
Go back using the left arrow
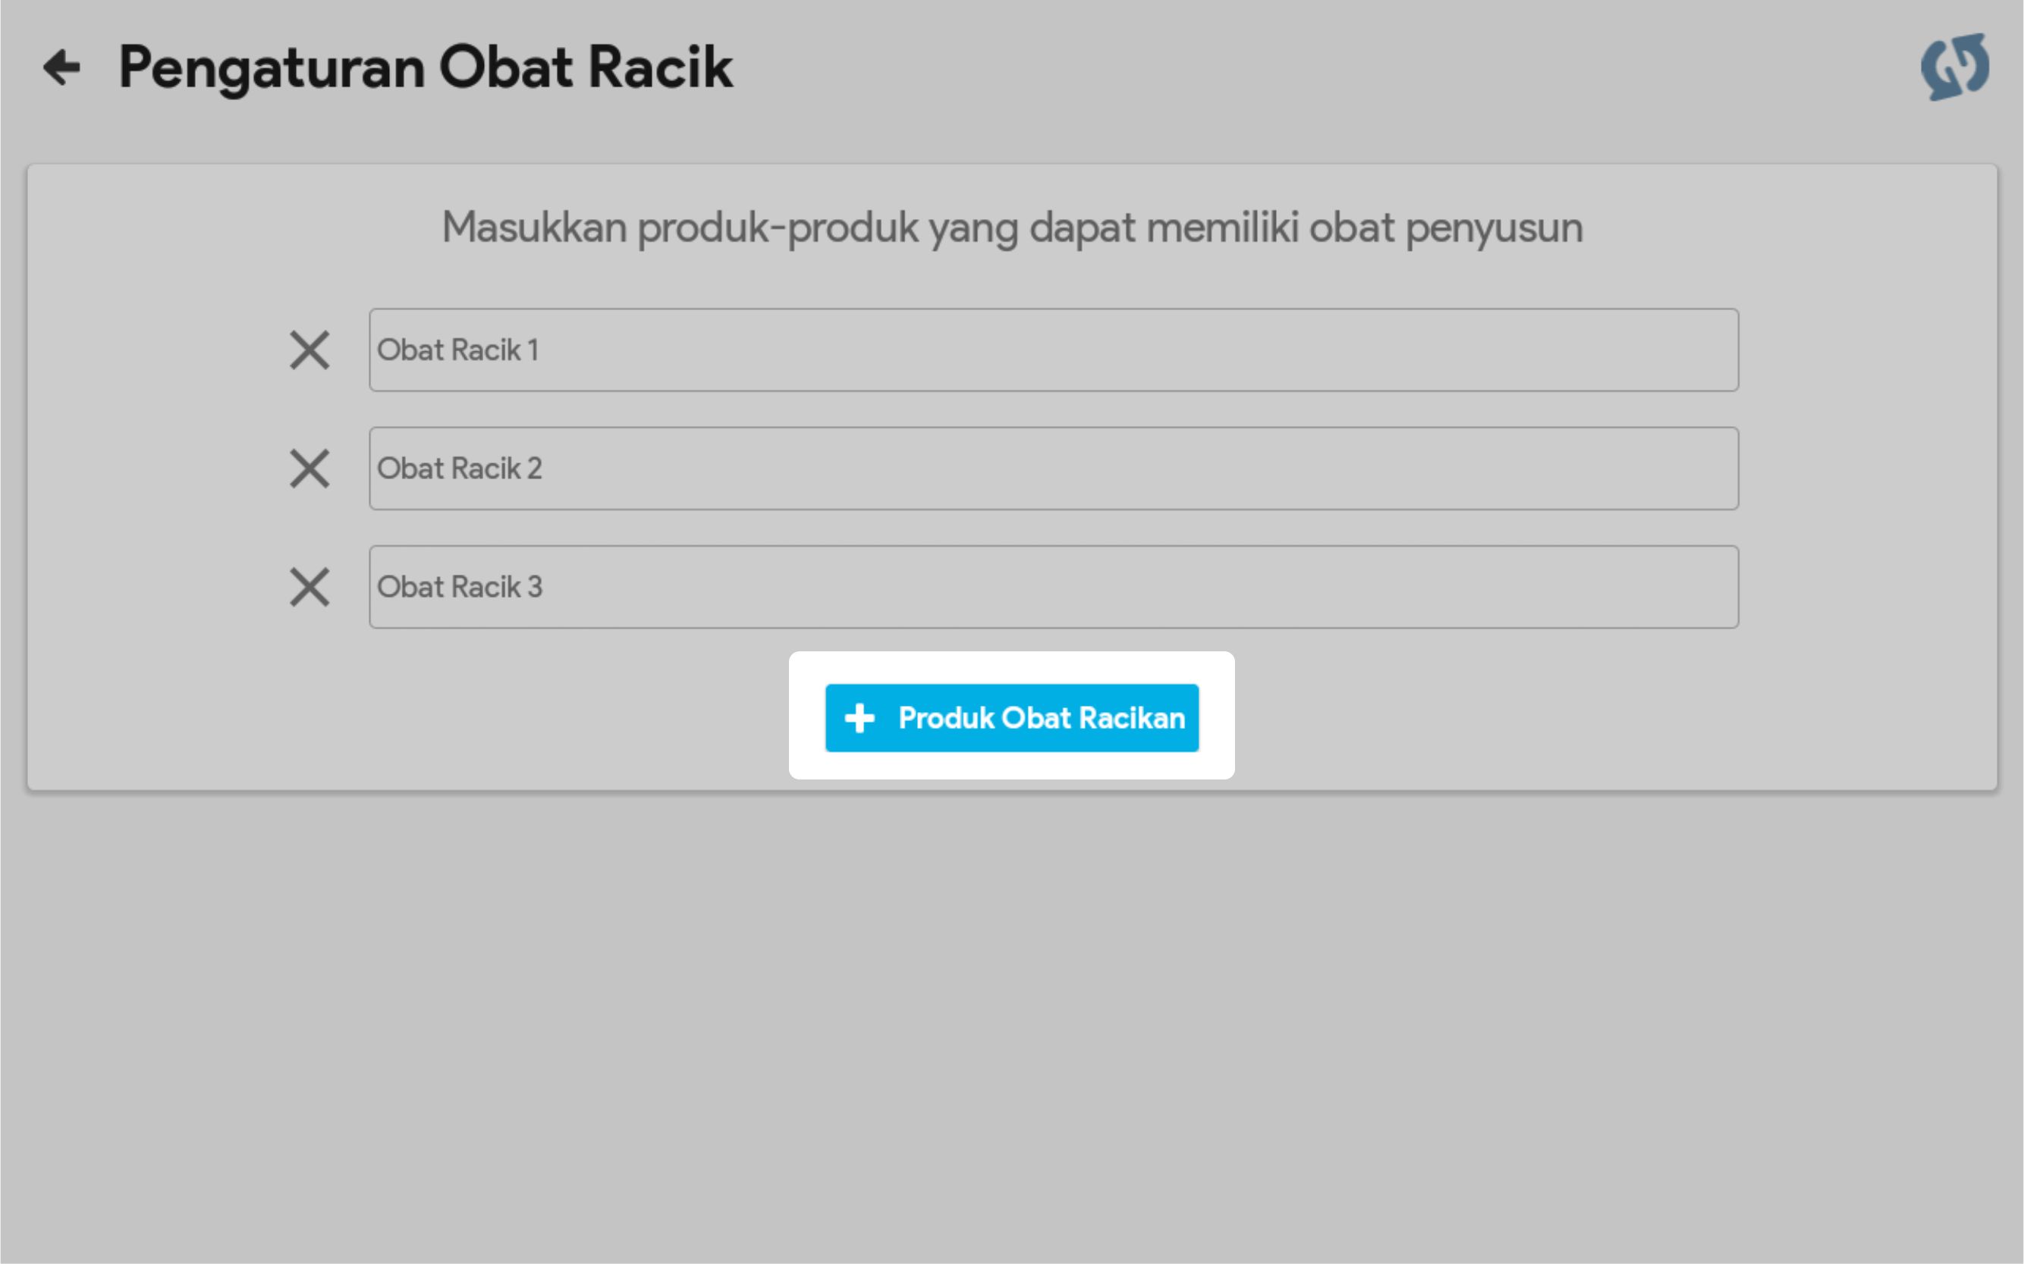click(62, 67)
